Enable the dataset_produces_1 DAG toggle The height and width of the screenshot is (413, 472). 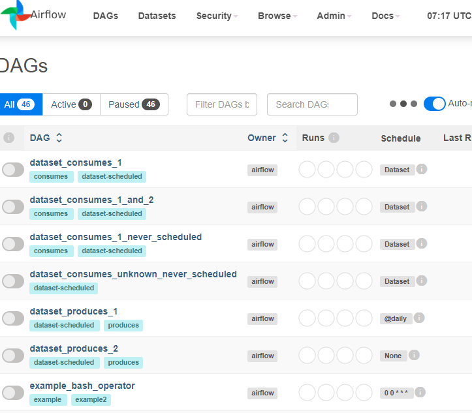click(13, 318)
